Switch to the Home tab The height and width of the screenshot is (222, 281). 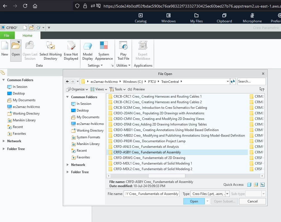[x=27, y=35]
